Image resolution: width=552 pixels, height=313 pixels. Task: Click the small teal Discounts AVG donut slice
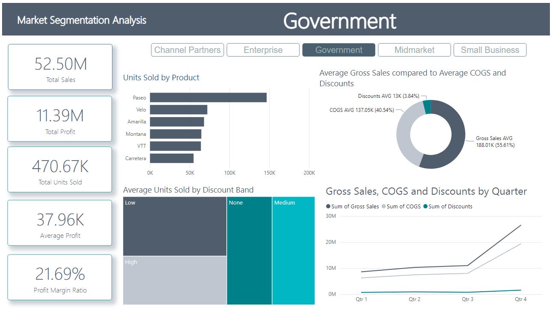pyautogui.click(x=427, y=107)
